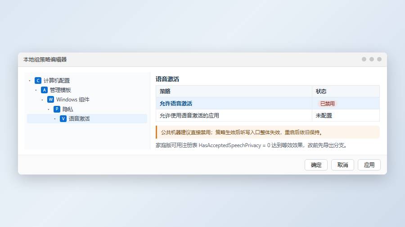
Task: Click the 本地组策略编辑器 window title
Action: coord(45,60)
